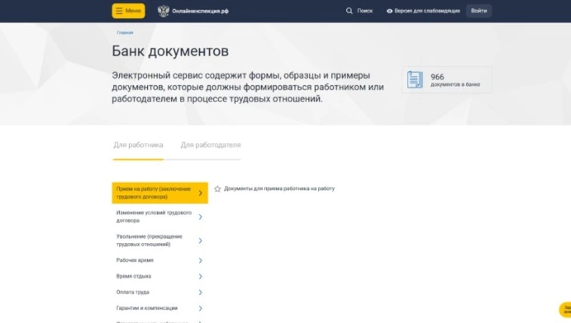Image resolution: width=571 pixels, height=323 pixels.
Task: Select Прием на работу category
Action: tap(153, 192)
